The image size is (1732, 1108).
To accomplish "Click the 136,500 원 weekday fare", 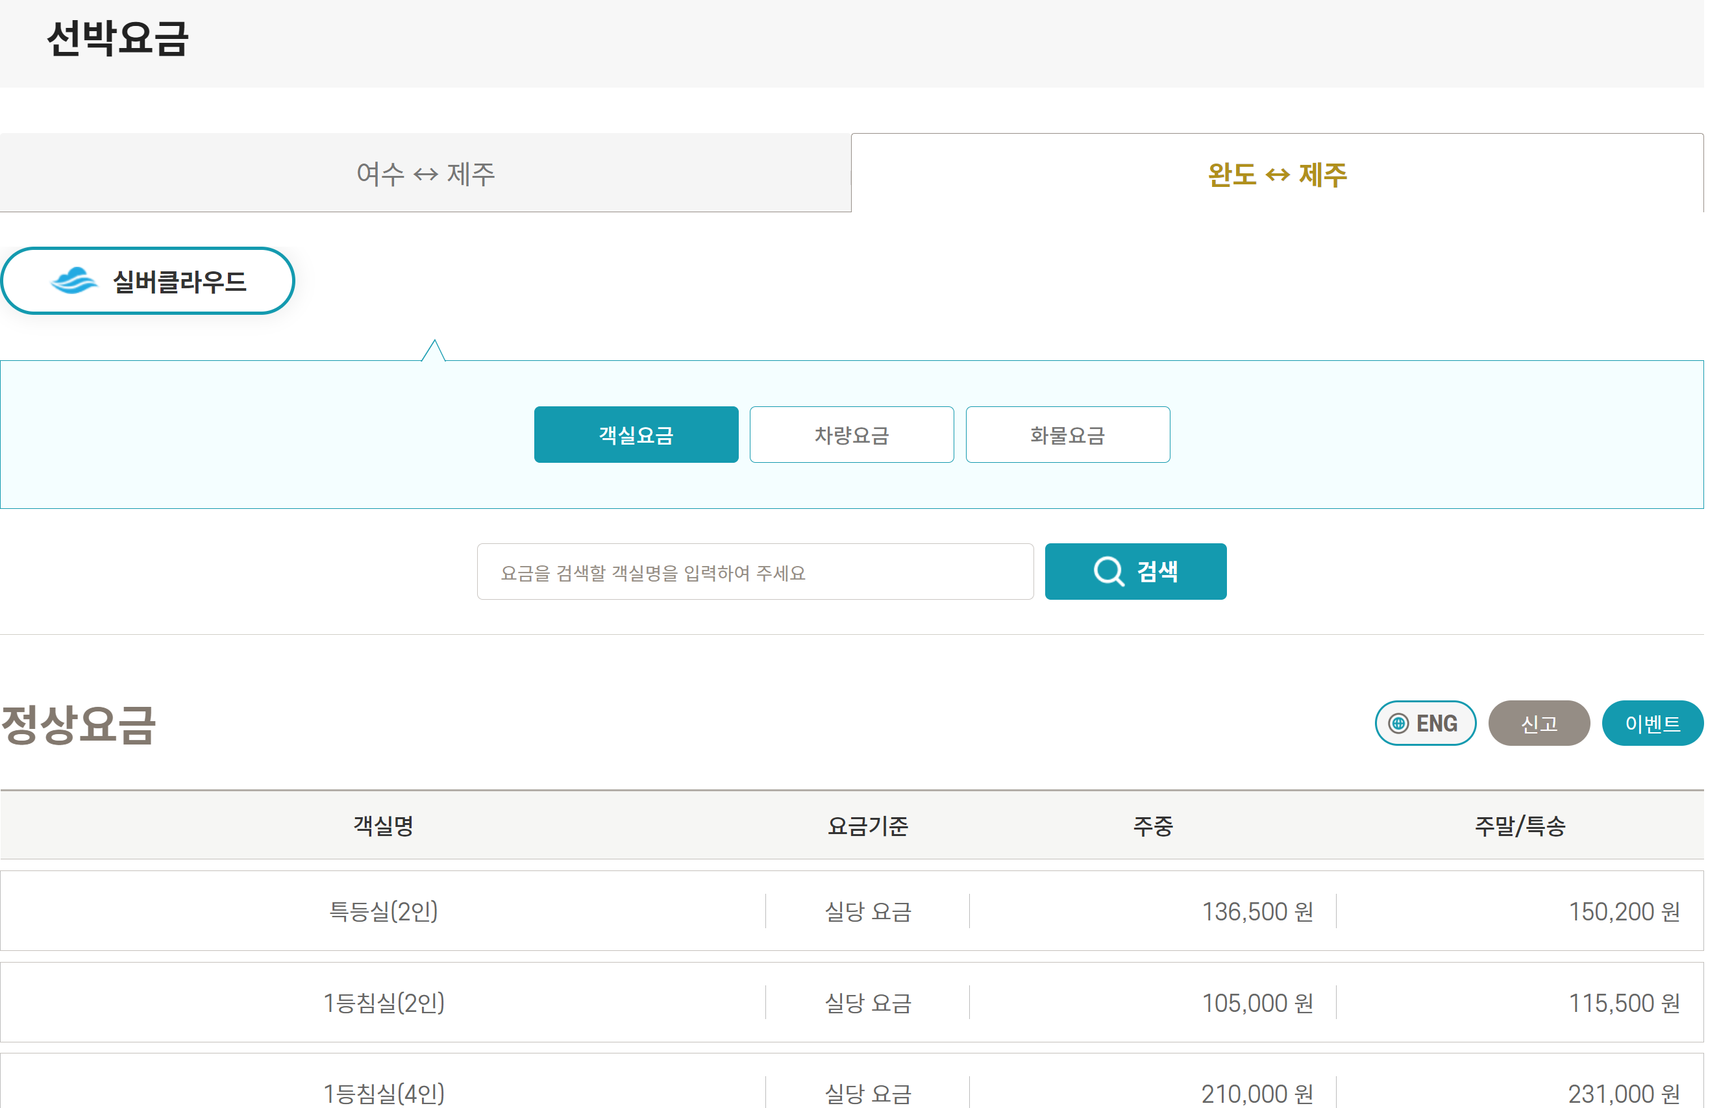I will (1258, 911).
